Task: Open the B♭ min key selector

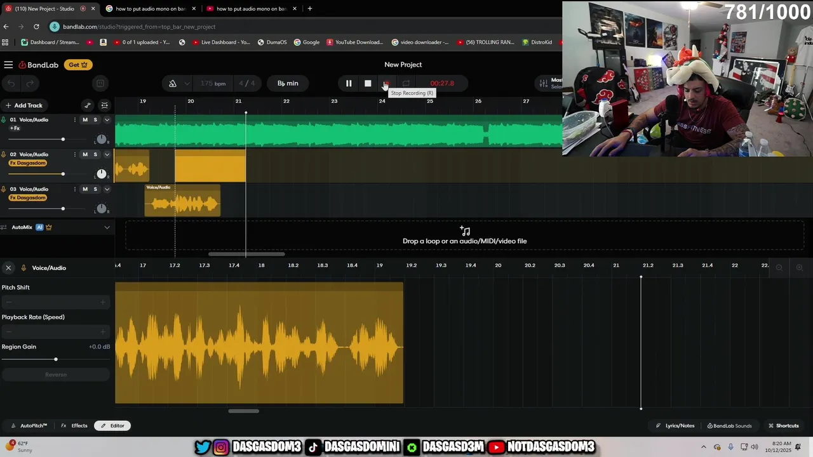Action: pyautogui.click(x=288, y=83)
